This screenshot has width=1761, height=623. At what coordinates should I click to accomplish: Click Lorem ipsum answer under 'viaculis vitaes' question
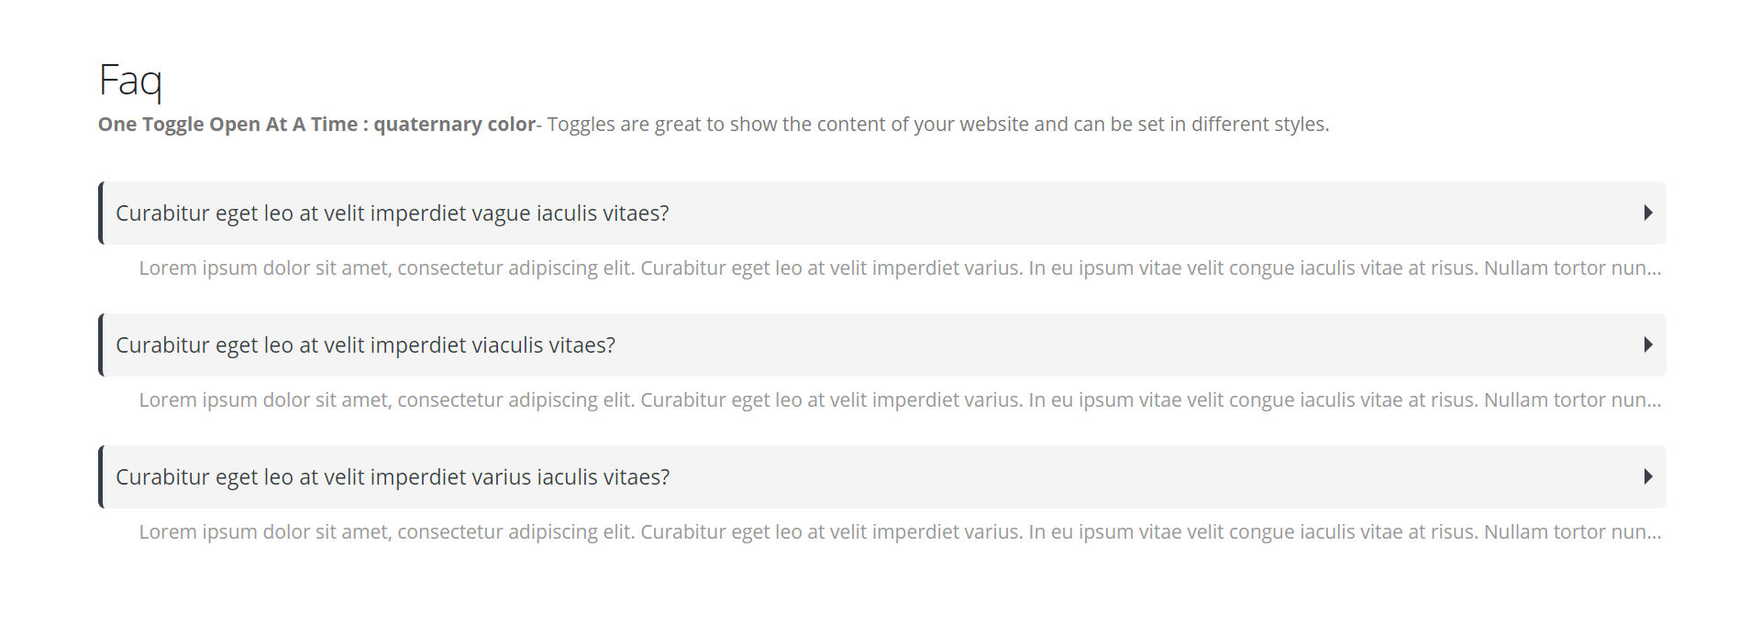(x=900, y=400)
